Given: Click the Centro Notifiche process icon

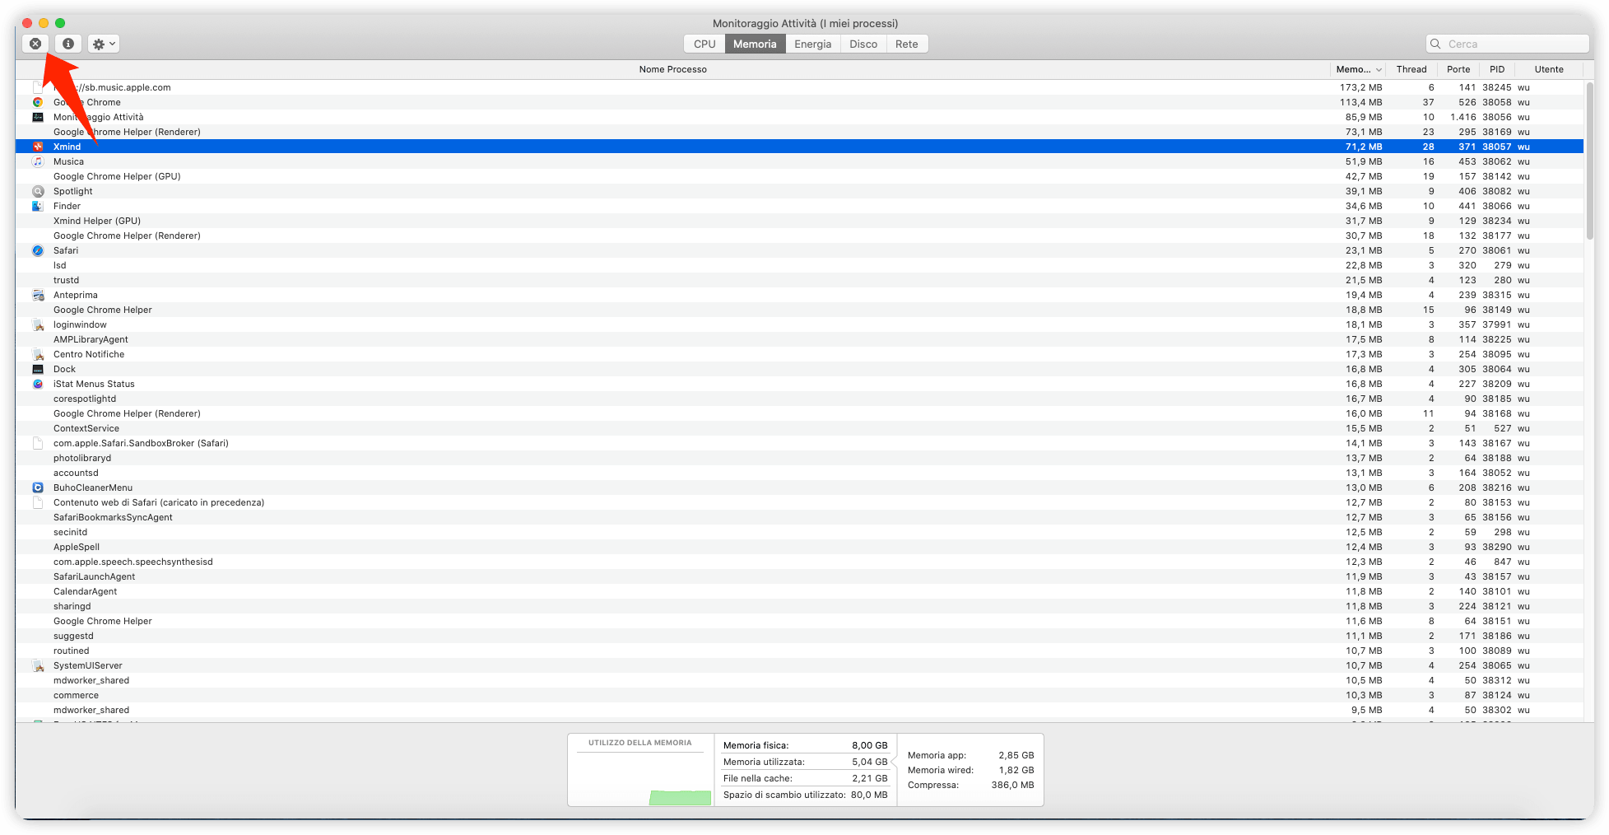Looking at the screenshot, I should point(38,354).
